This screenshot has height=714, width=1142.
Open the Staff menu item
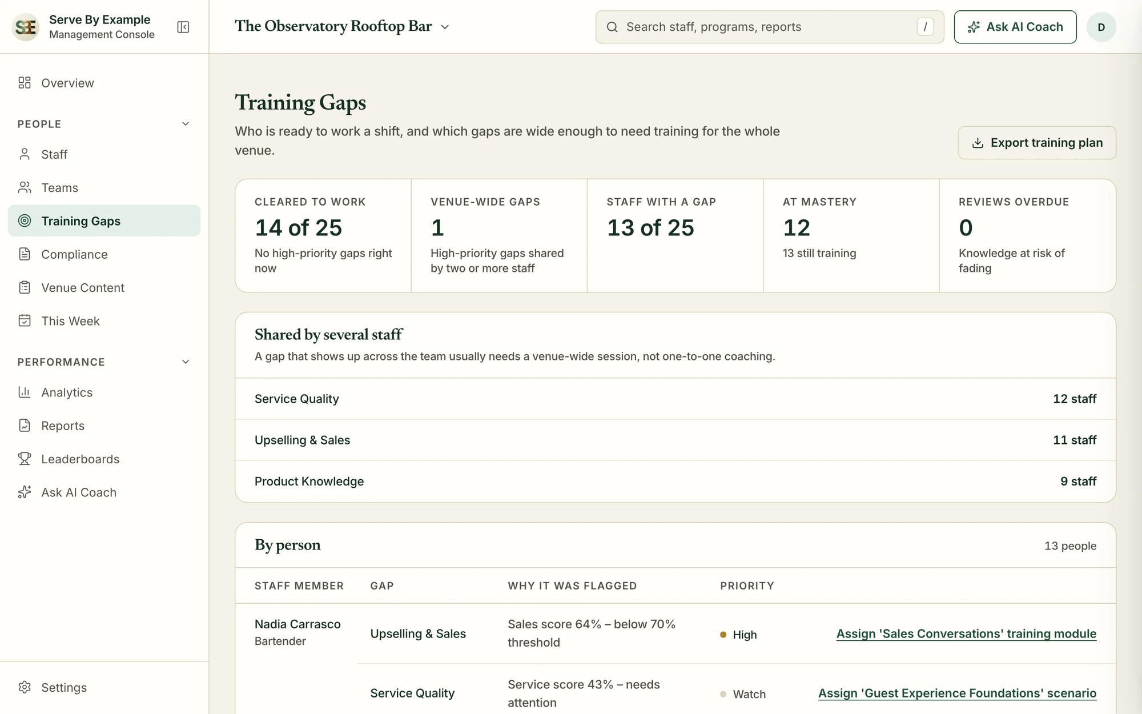click(x=104, y=154)
